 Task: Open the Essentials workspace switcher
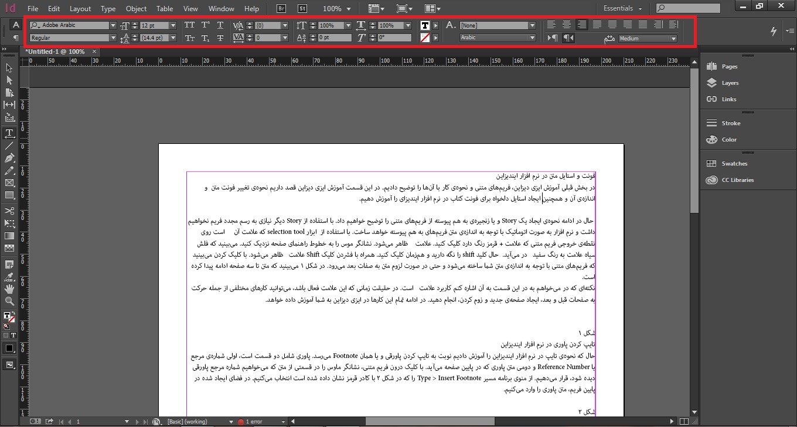(622, 8)
